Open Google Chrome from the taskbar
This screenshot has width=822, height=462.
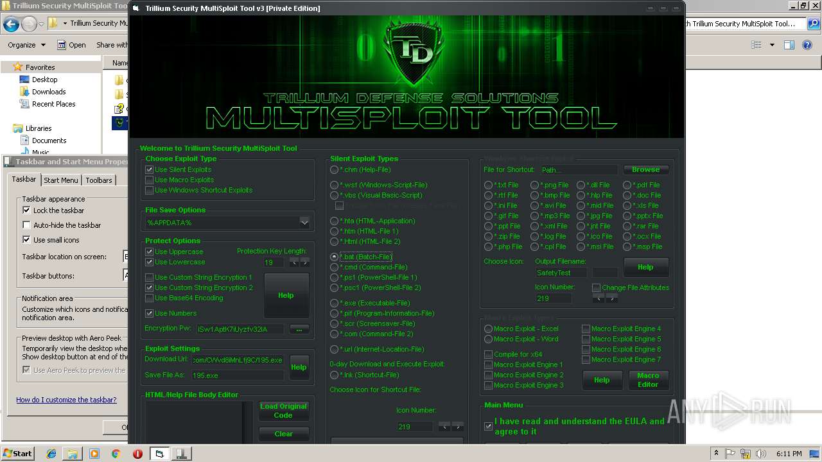tap(116, 454)
